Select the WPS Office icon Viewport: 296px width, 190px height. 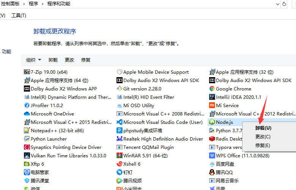point(212,155)
